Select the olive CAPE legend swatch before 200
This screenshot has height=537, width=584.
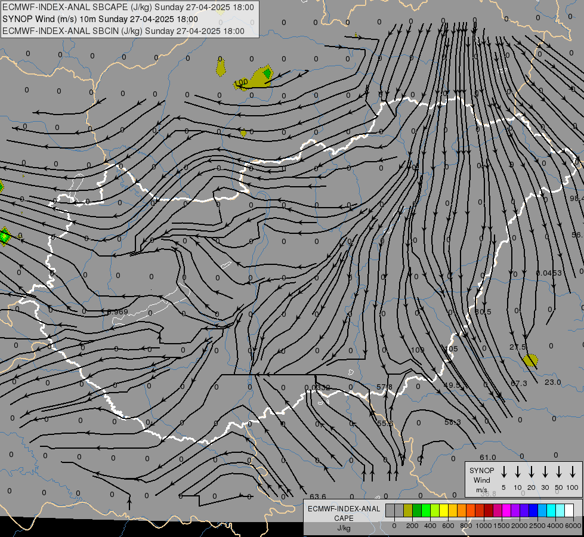(x=408, y=510)
